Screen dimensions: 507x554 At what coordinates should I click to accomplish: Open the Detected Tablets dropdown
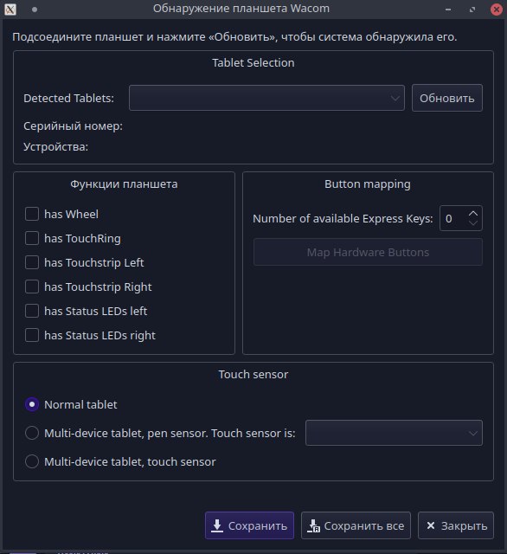[x=266, y=98]
